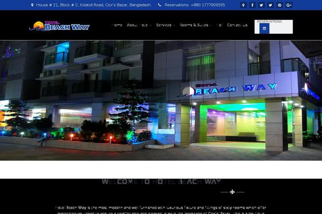Click the location pin icon before the address
322x214 pixels.
coord(32,5)
